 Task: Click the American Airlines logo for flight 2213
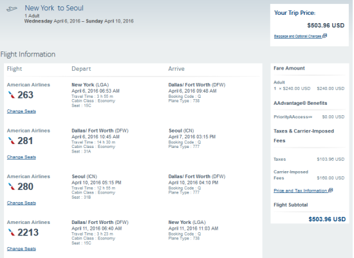[12, 232]
